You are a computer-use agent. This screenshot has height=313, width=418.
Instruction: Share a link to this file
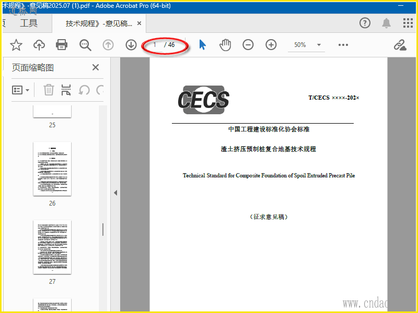click(400, 45)
